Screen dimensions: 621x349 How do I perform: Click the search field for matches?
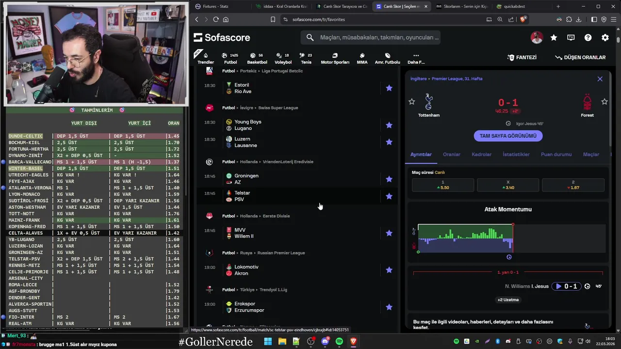(371, 37)
